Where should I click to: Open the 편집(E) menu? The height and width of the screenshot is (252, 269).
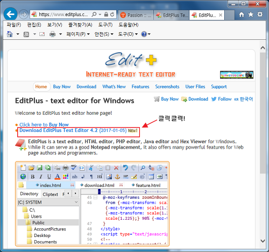[34, 25]
